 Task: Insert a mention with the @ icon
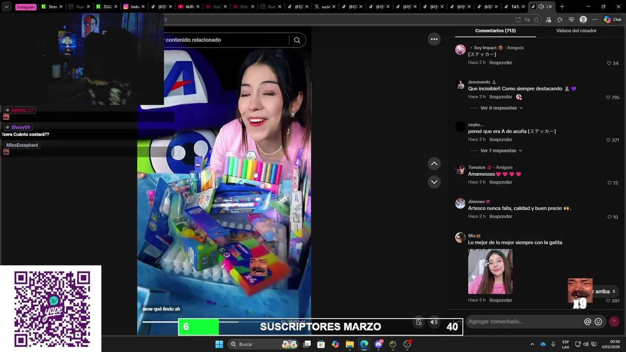pyautogui.click(x=587, y=322)
